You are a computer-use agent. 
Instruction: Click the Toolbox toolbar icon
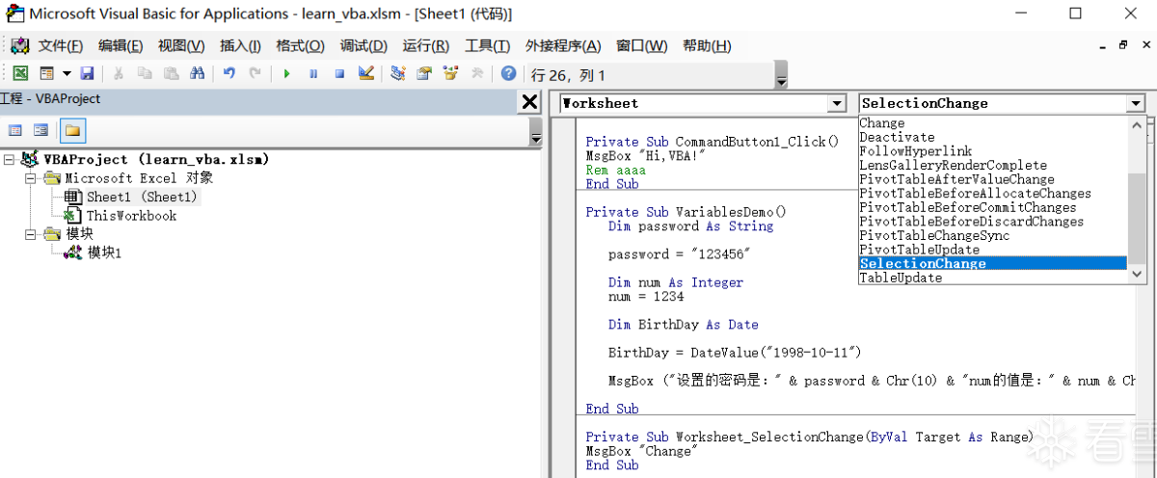tap(476, 74)
